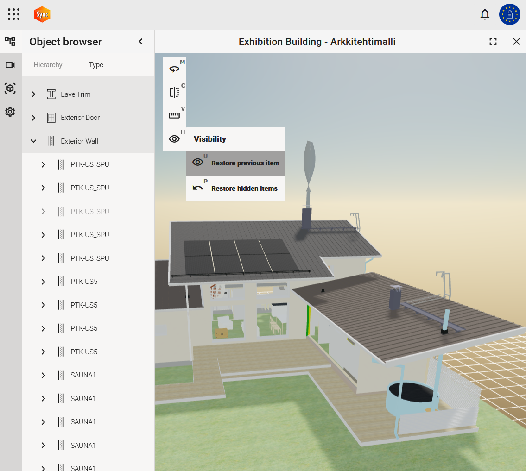Switch to the Hierarchy tab
Viewport: 526px width, 471px height.
[x=48, y=65]
